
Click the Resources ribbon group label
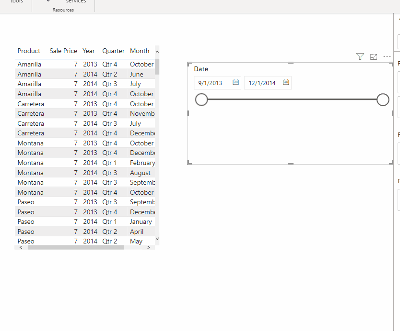click(x=63, y=10)
